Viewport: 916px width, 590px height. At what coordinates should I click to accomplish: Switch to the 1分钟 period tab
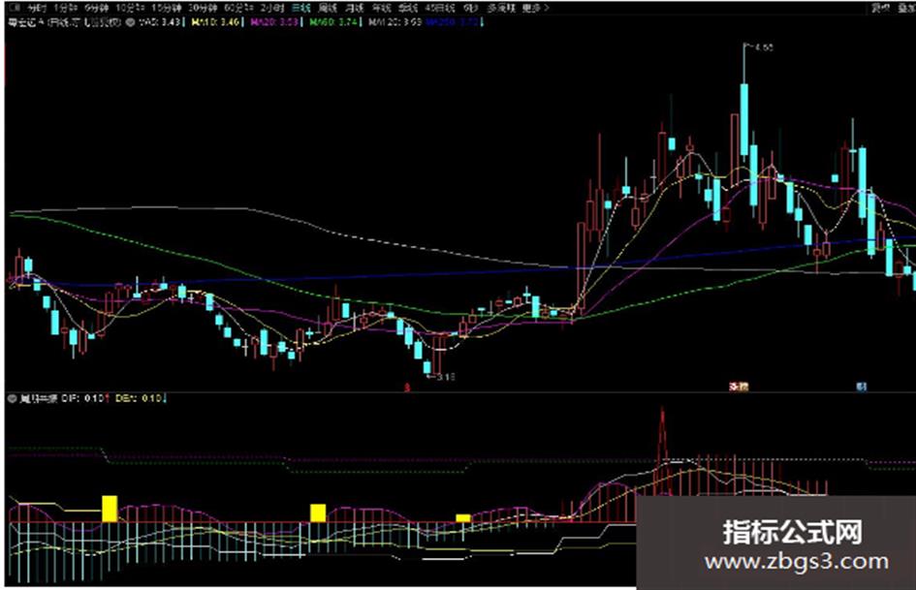[x=65, y=8]
